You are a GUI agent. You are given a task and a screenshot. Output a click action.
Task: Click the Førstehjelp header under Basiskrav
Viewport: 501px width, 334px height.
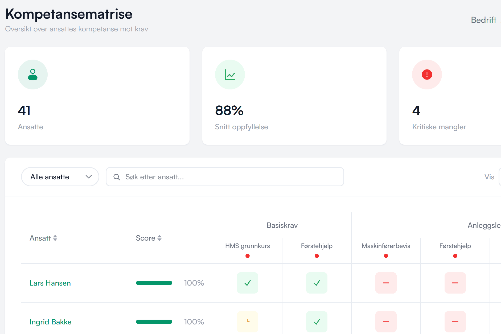point(317,246)
